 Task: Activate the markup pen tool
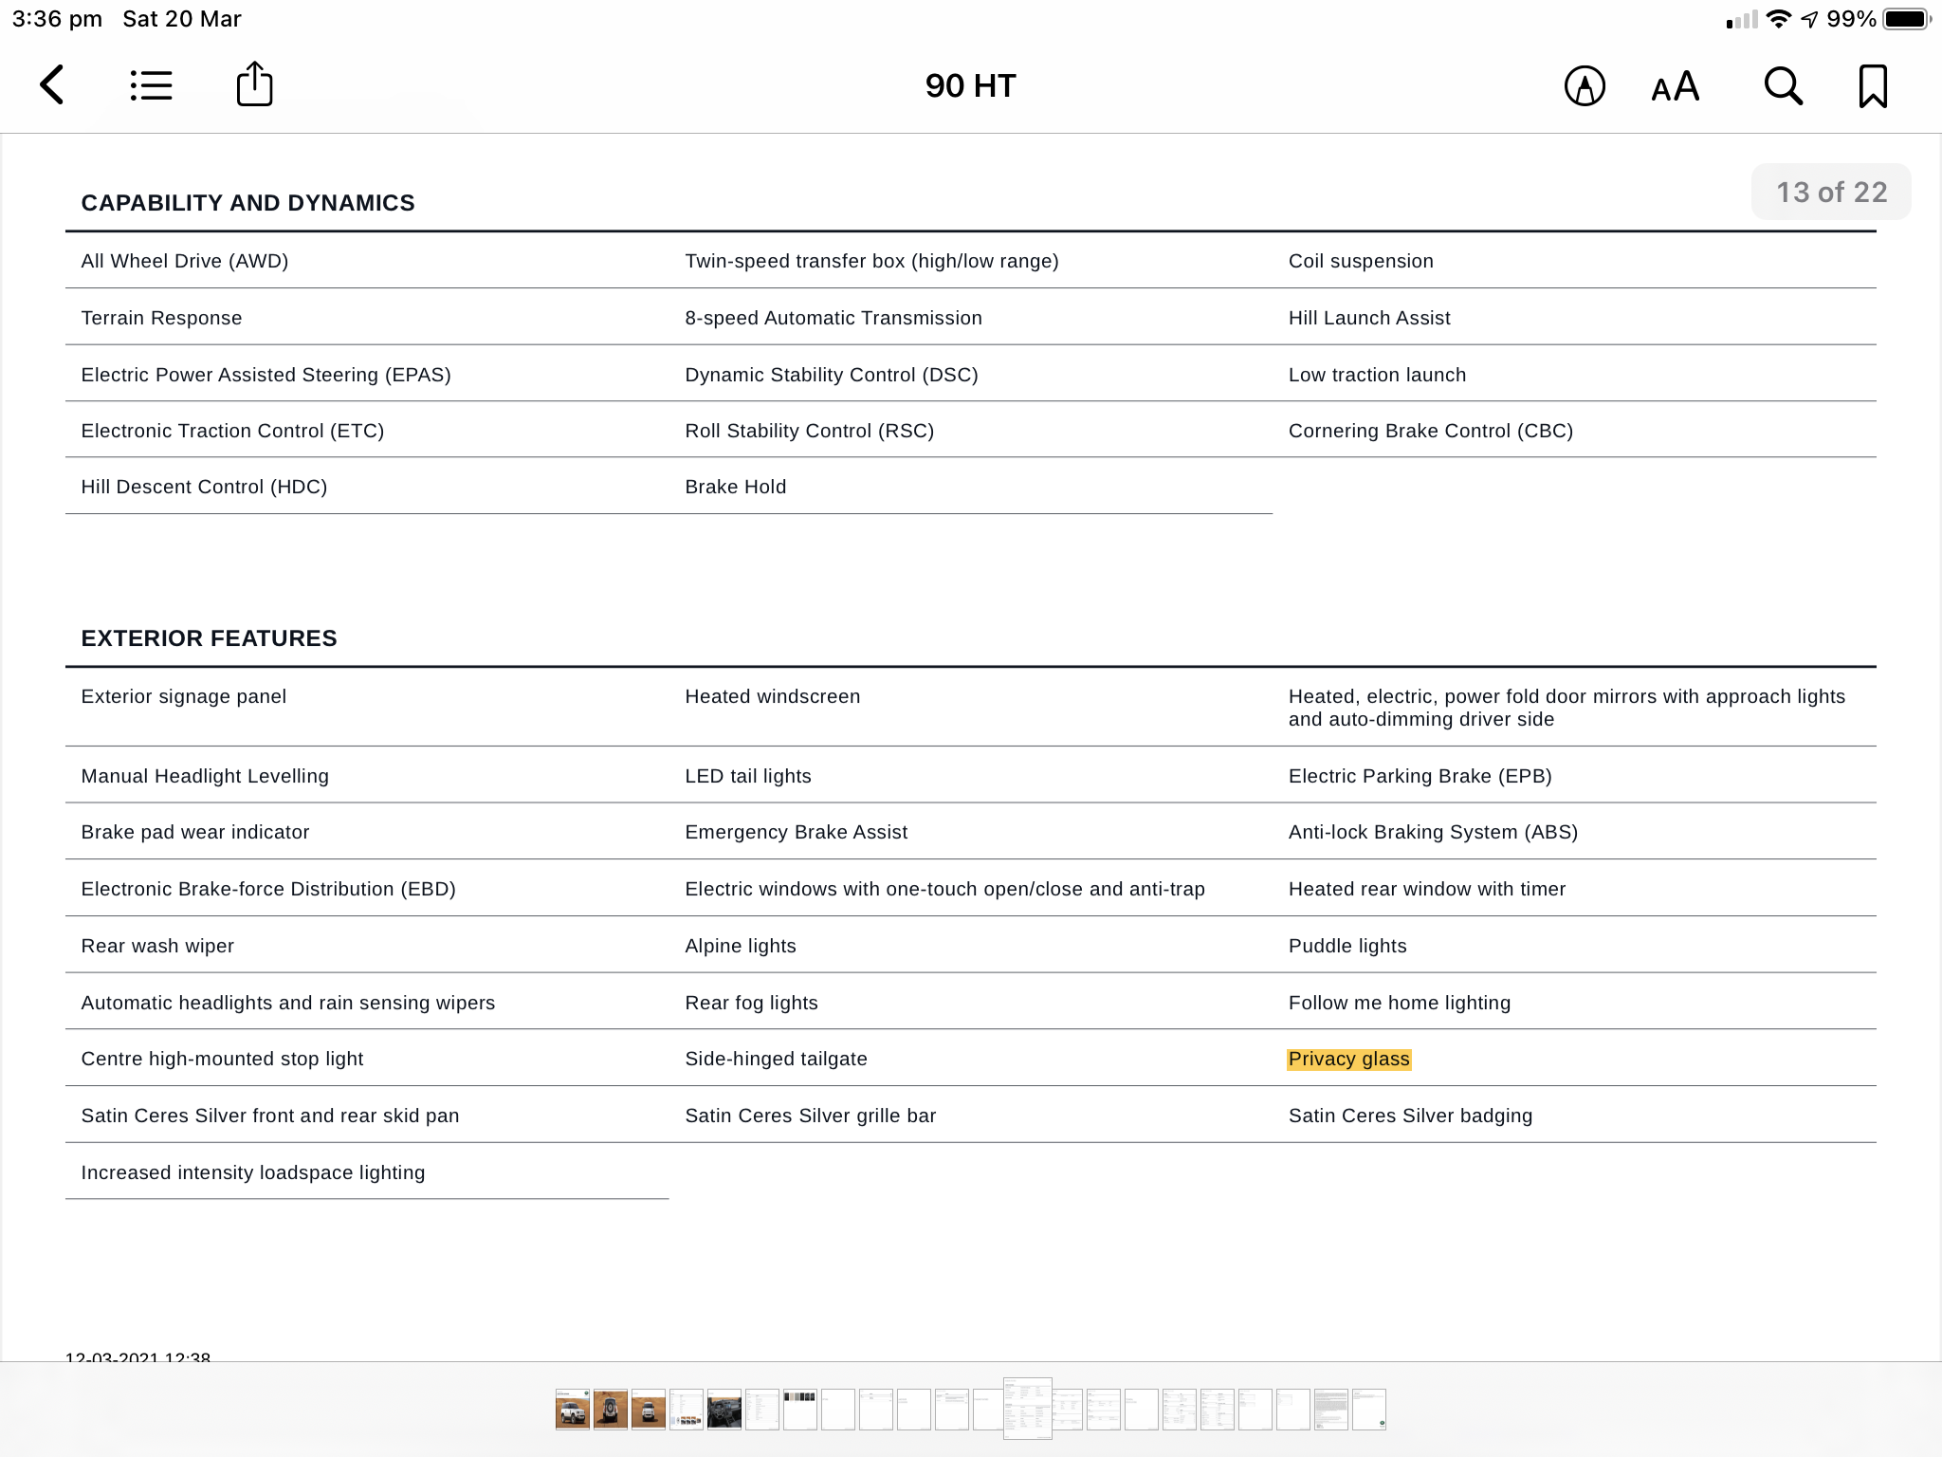point(1585,86)
